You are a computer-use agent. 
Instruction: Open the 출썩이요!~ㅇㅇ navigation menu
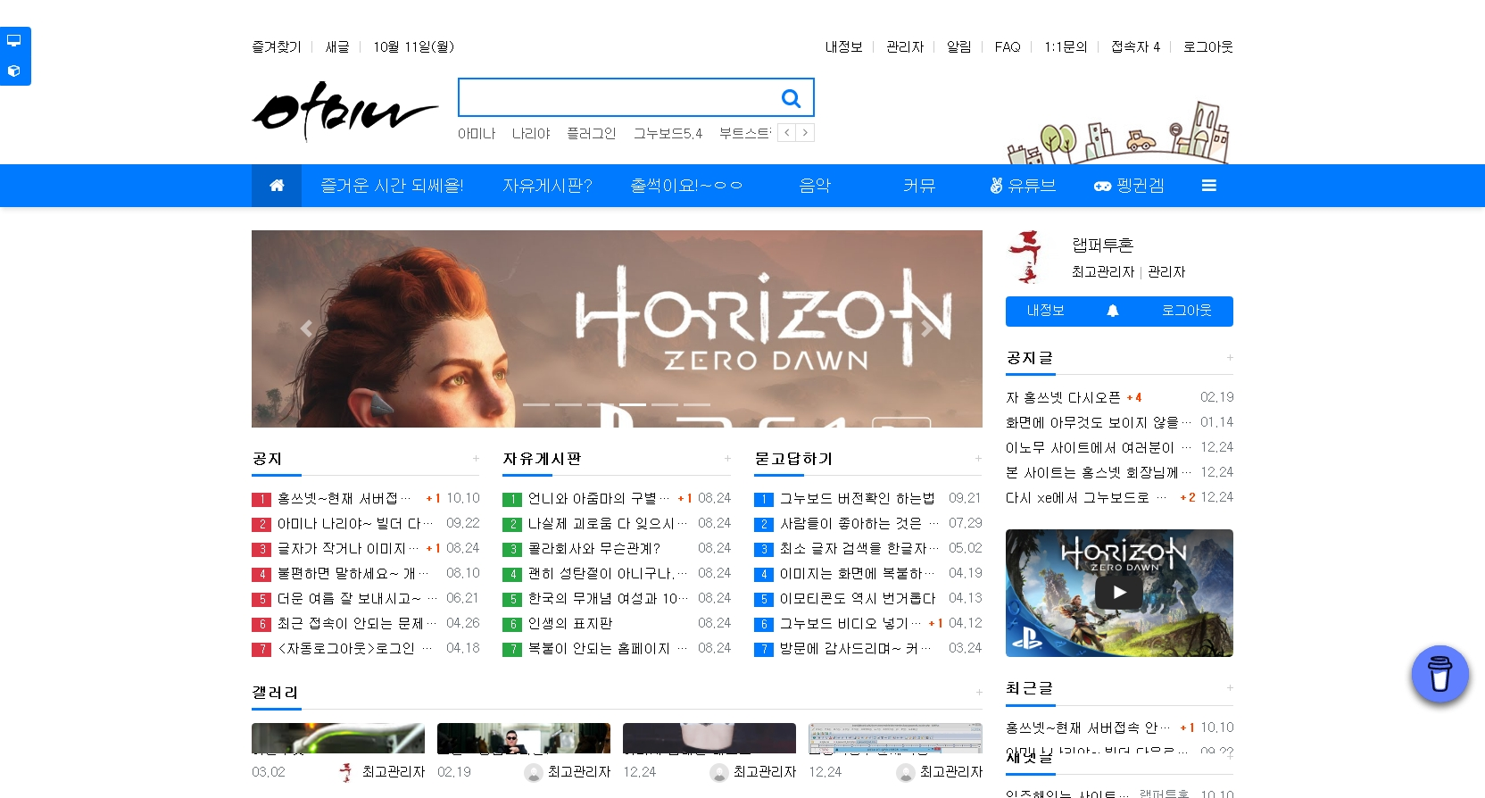(686, 186)
